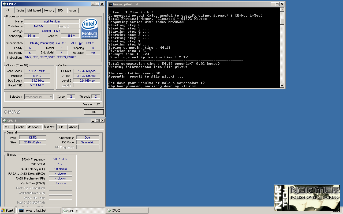Expand the Processor #1 selection dropdown
This screenshot has width=343, height=214.
coord(51,97)
